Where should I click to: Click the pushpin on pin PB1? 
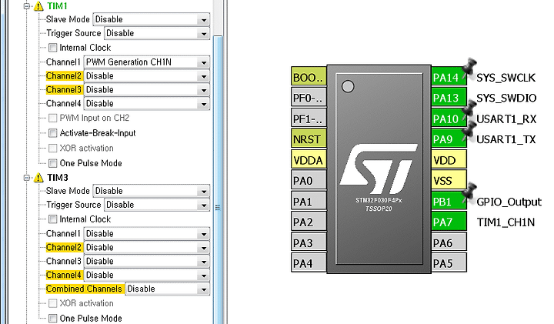point(469,191)
